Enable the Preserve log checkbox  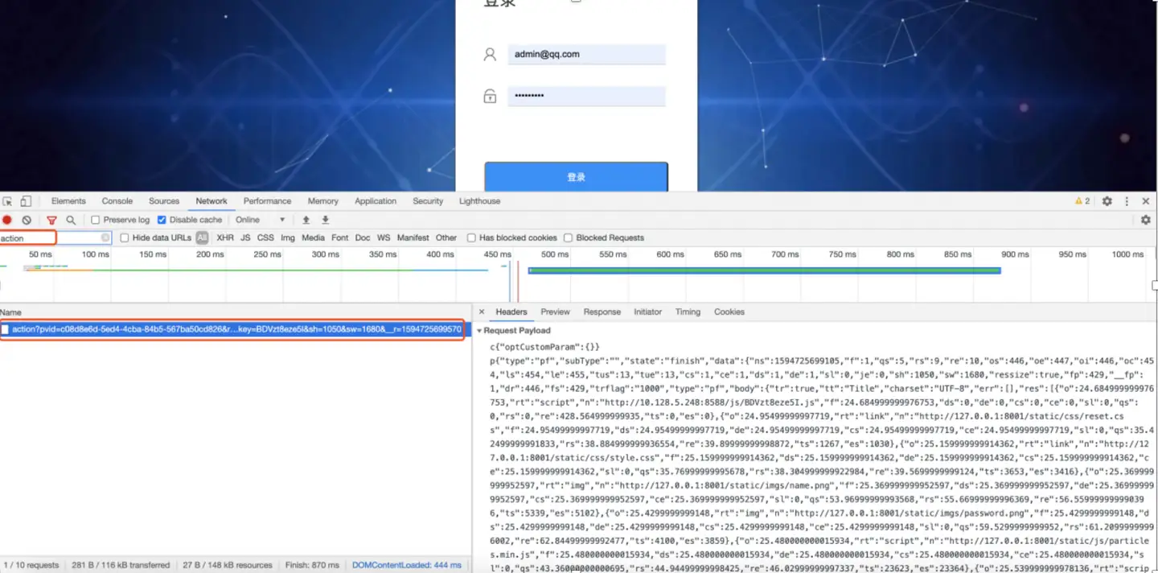[x=96, y=220]
